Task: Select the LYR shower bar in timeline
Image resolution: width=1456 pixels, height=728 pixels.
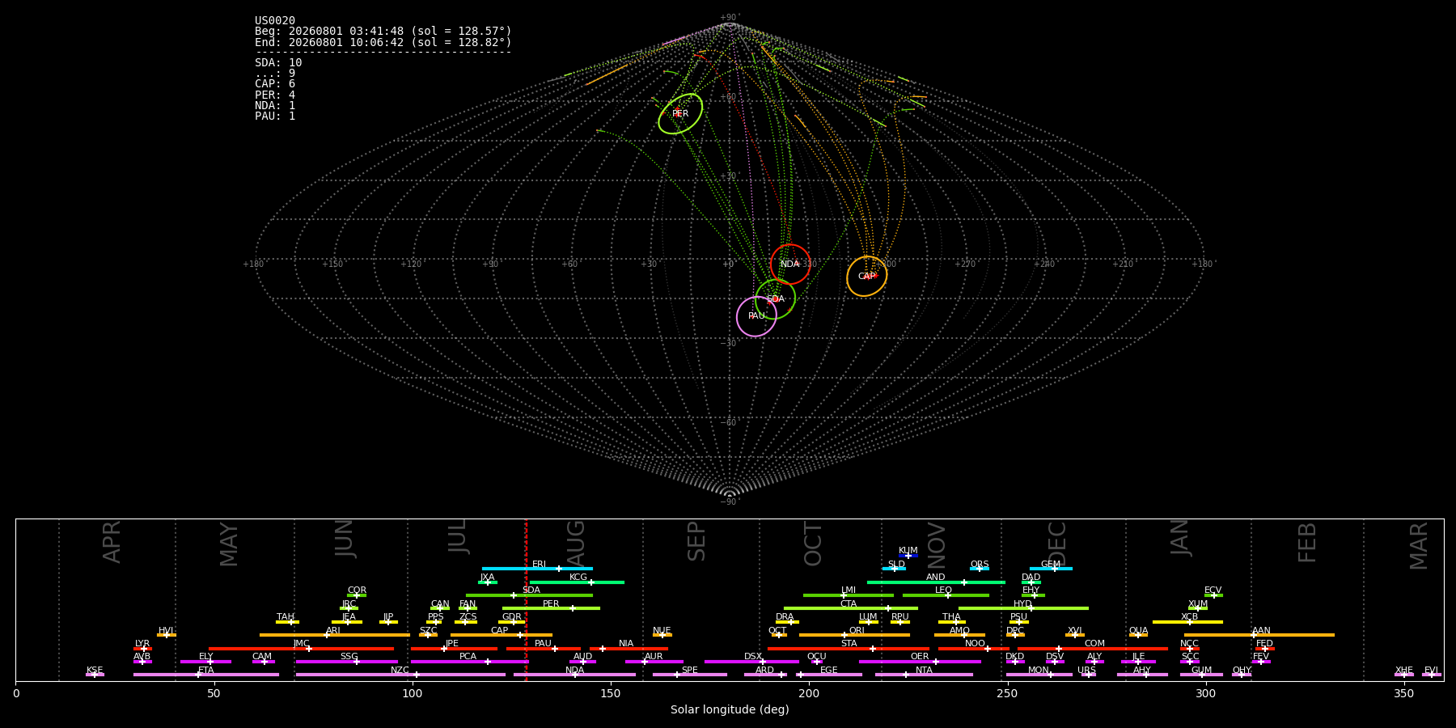Action: (x=142, y=649)
